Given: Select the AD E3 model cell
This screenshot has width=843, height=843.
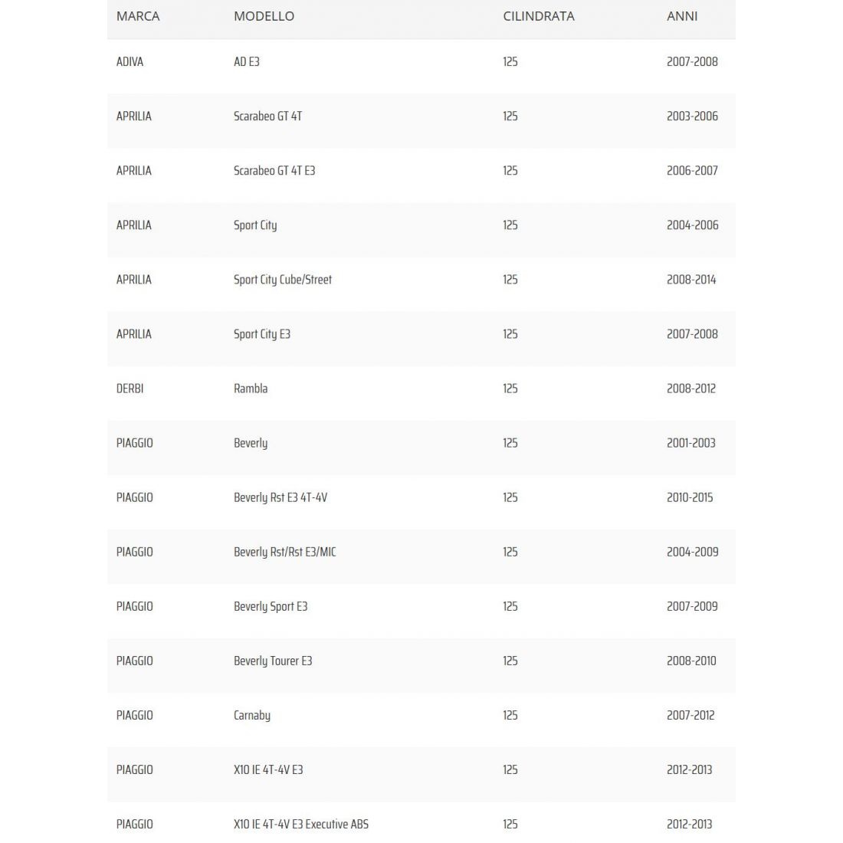Looking at the screenshot, I should pos(246,62).
